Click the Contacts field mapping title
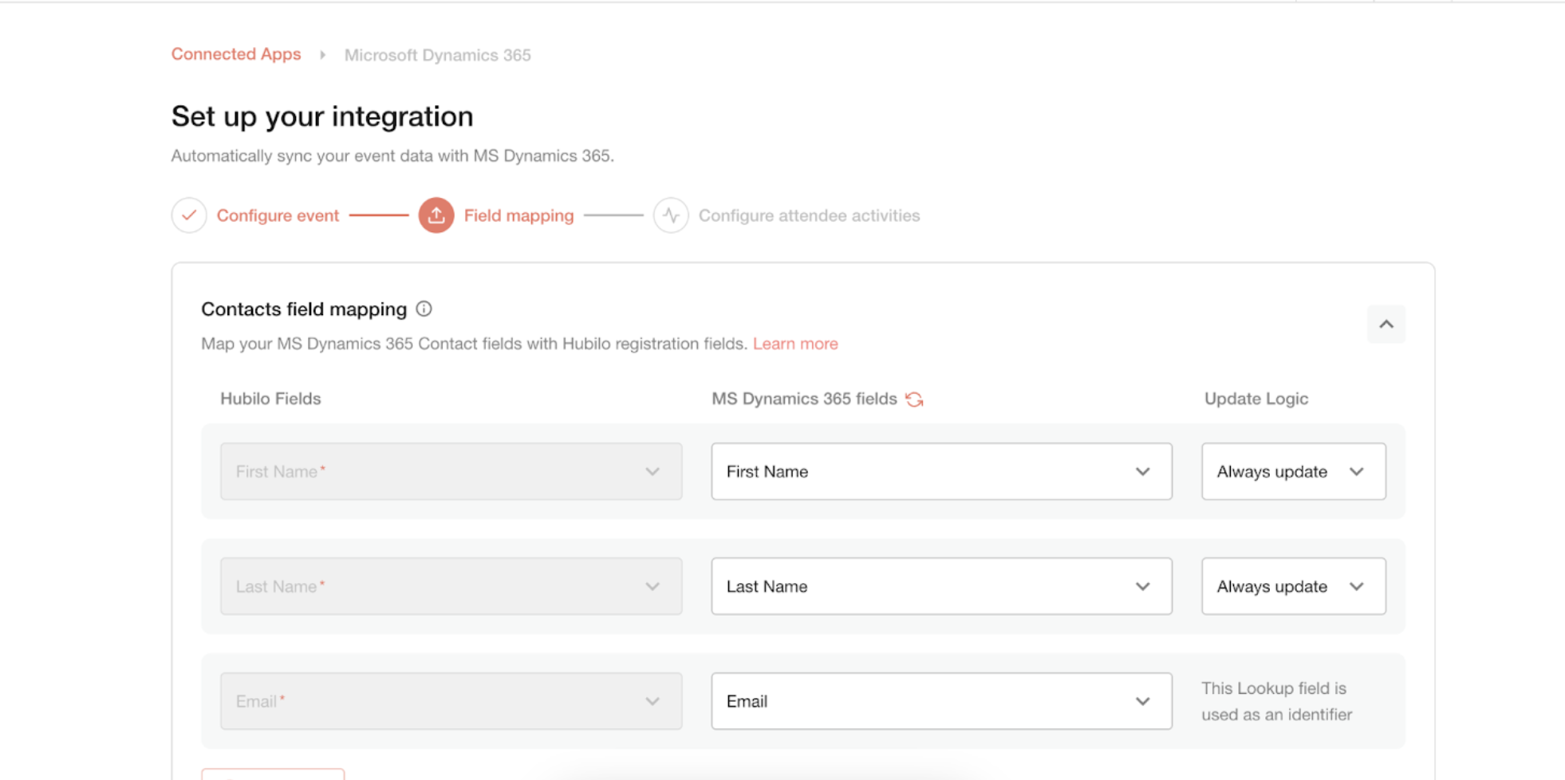The height and width of the screenshot is (780, 1565). pyautogui.click(x=304, y=309)
